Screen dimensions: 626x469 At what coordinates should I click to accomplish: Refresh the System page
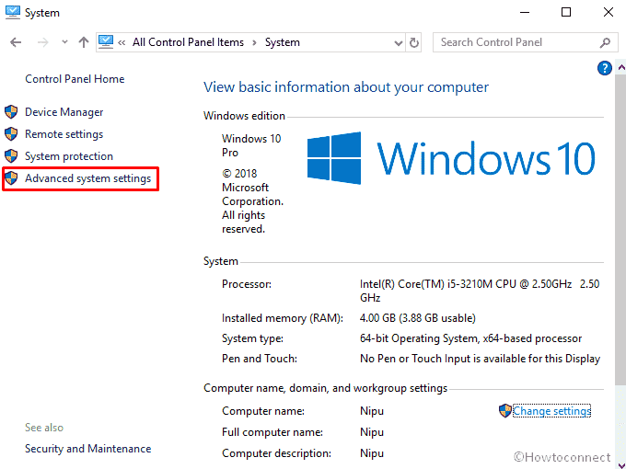pyautogui.click(x=414, y=42)
